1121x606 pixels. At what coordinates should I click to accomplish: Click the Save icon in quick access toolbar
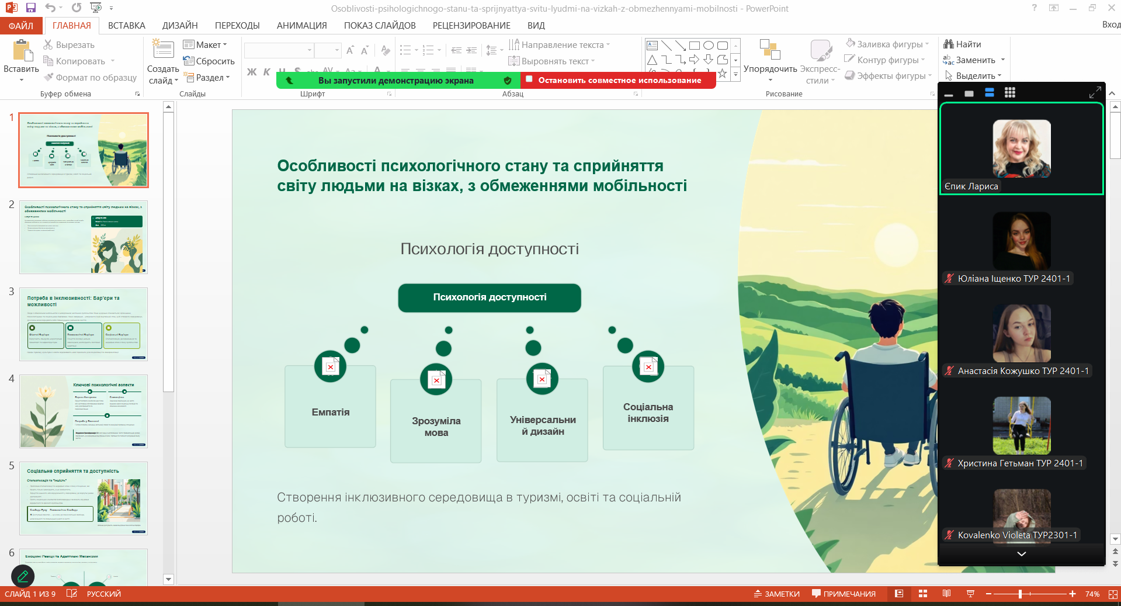point(31,8)
